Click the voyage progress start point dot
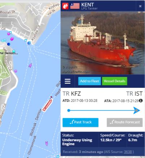Viewport: 145px width, 158px height. [69, 110]
